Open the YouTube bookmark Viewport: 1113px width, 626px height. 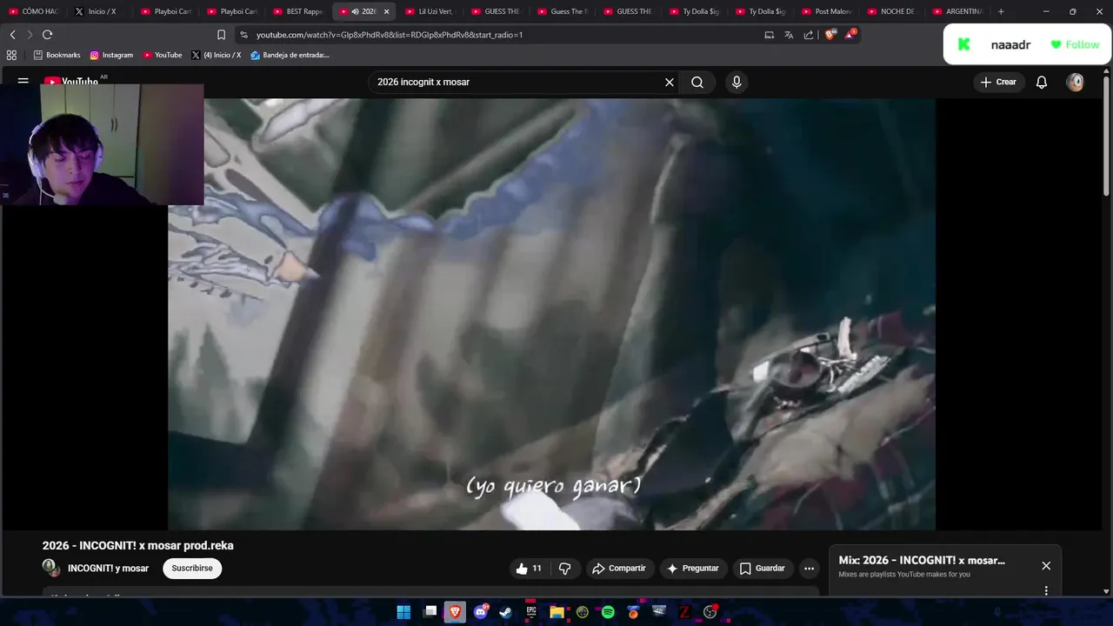click(163, 55)
